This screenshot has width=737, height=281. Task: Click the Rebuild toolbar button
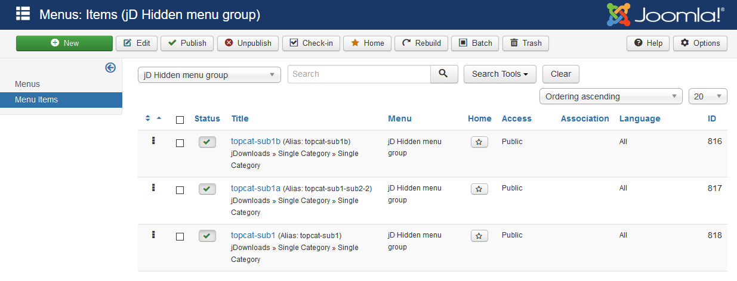(x=421, y=43)
